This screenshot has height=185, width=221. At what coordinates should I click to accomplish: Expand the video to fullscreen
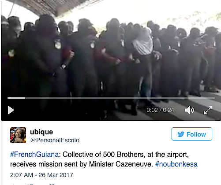(208, 110)
